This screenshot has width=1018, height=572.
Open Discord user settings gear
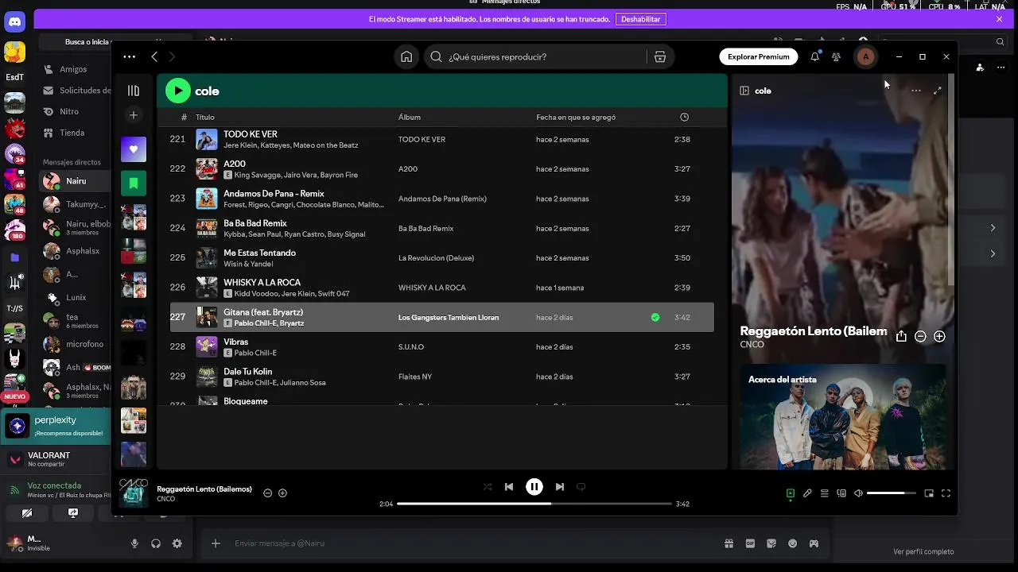[177, 543]
